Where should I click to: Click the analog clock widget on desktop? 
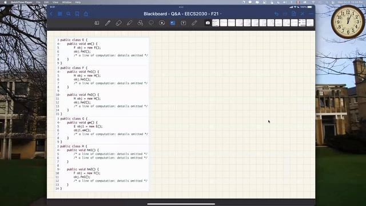click(348, 22)
